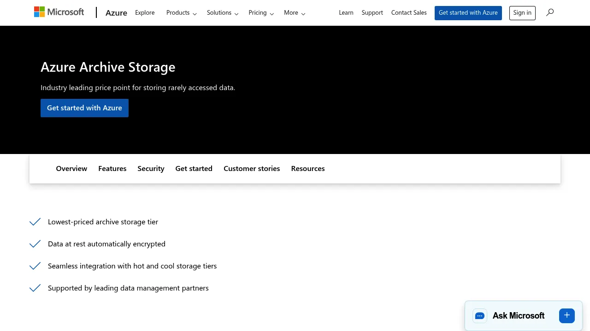Jump to the Security tab
Screen dimensions: 590x331
[151, 169]
